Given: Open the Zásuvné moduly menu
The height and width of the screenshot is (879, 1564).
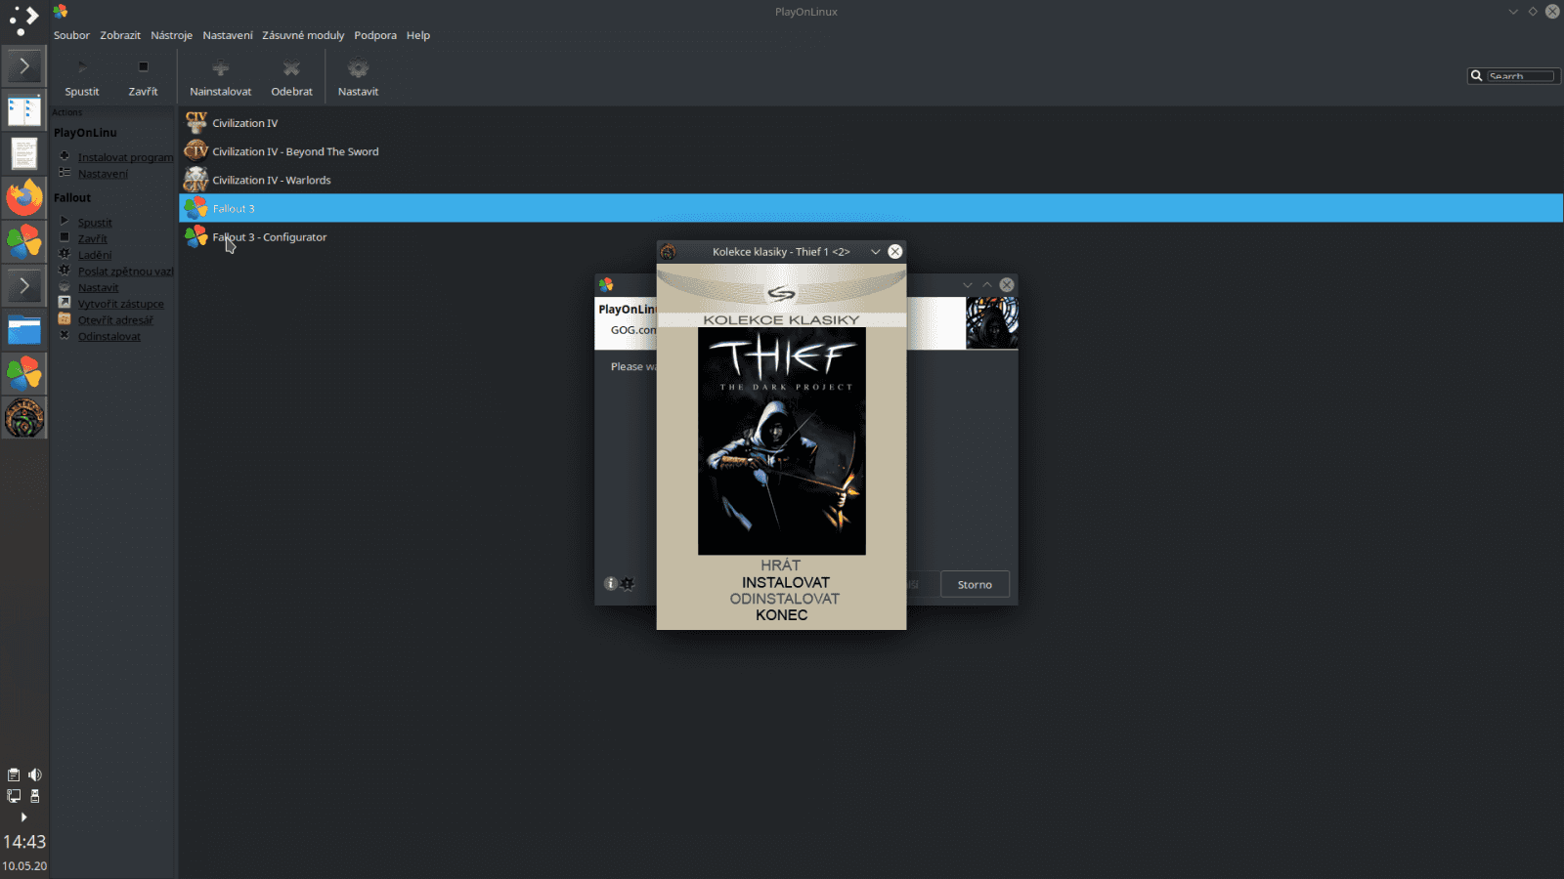Looking at the screenshot, I should 303,35.
